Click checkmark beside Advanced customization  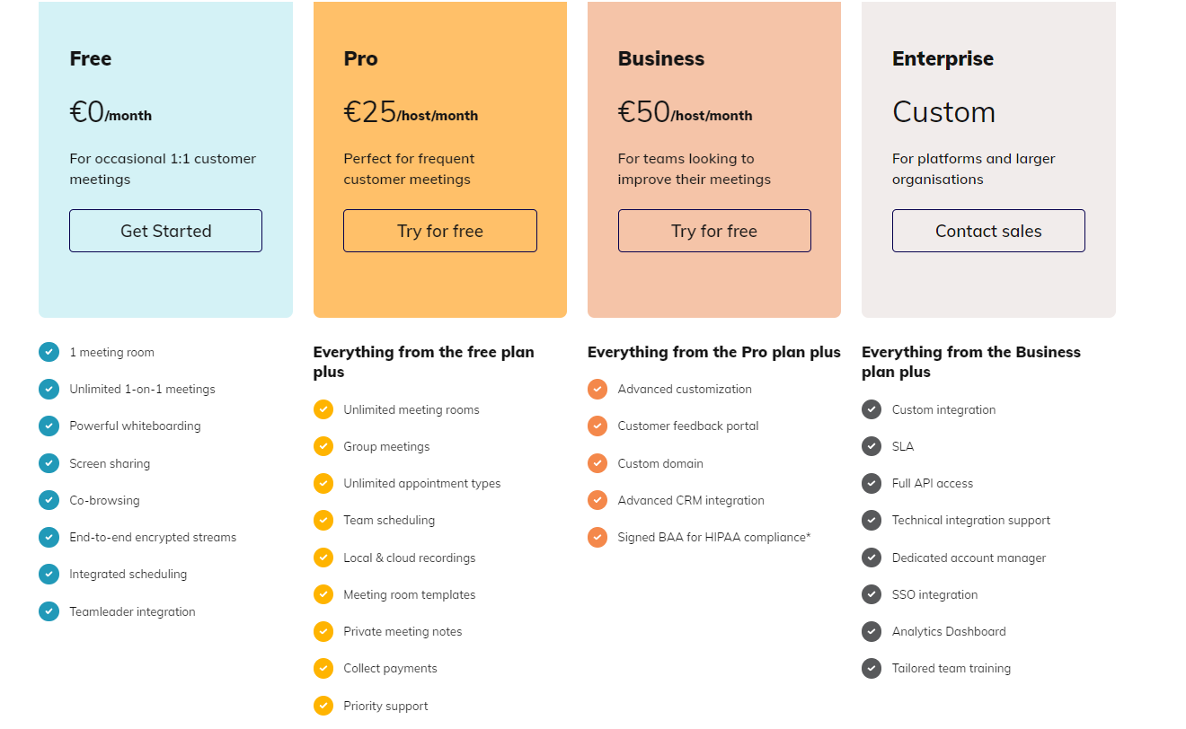tap(597, 389)
